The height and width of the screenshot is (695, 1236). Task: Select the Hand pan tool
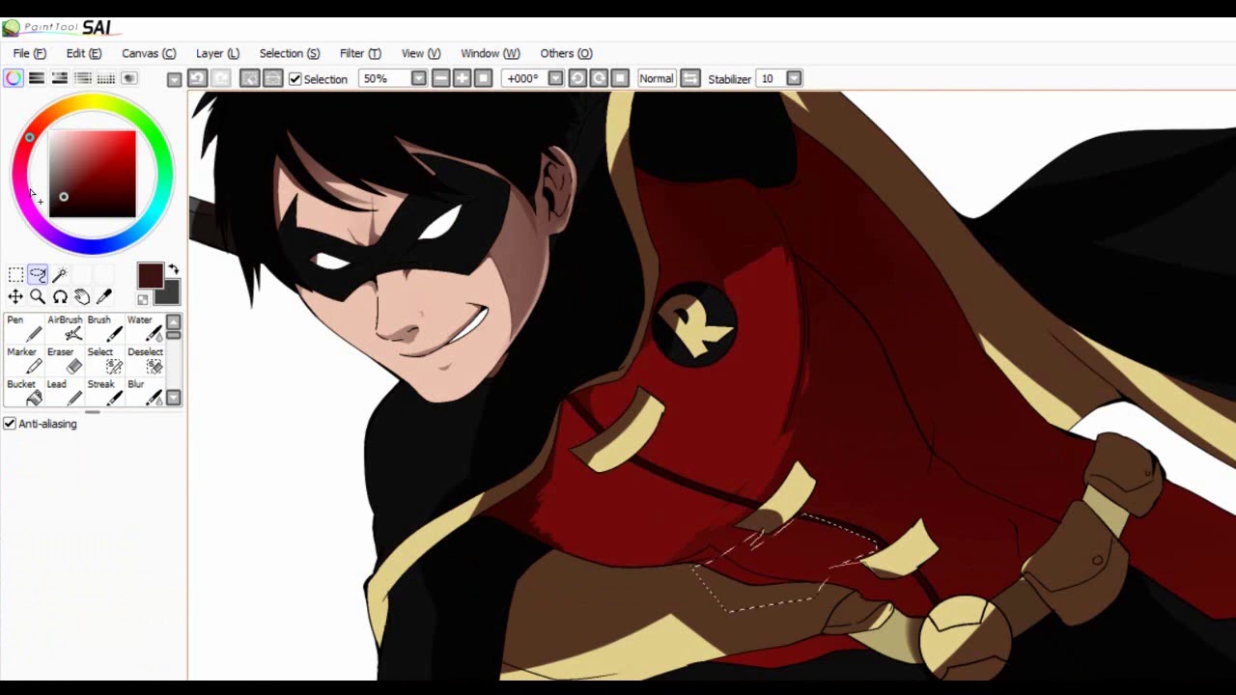coord(82,297)
